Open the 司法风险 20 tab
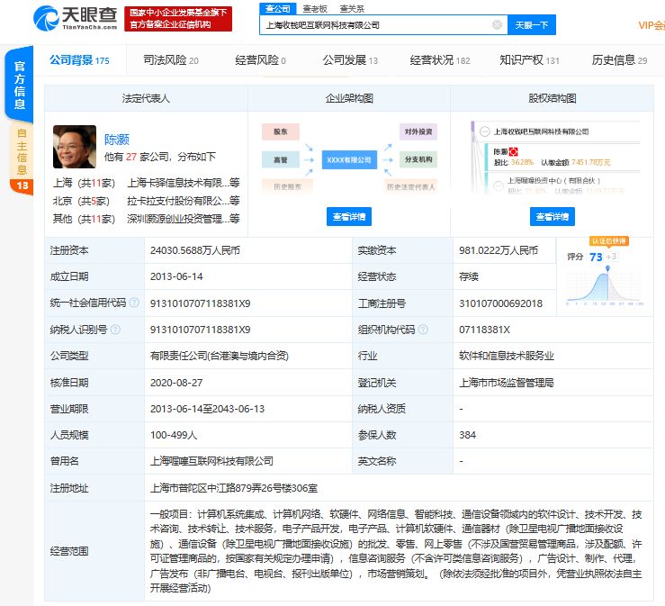 click(x=171, y=60)
